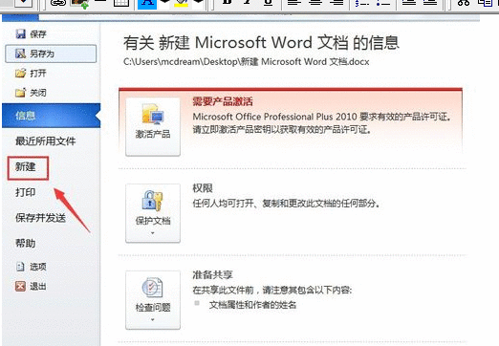Choose 另存为 (Save As)
The image size is (499, 346).
click(x=51, y=54)
